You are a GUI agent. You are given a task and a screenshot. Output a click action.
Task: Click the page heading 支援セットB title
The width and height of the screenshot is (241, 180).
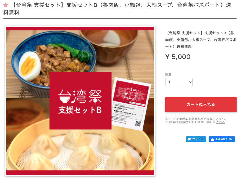point(117,9)
